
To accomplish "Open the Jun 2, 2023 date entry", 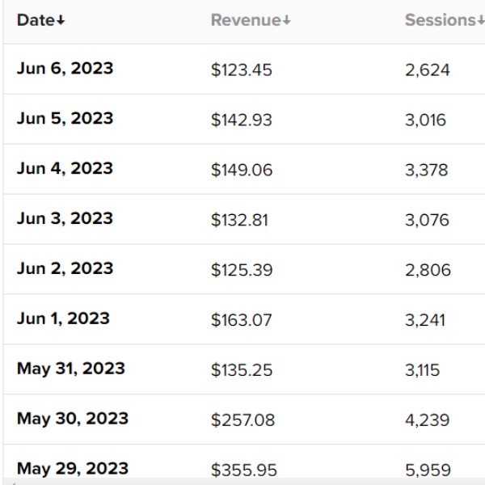I will click(65, 269).
